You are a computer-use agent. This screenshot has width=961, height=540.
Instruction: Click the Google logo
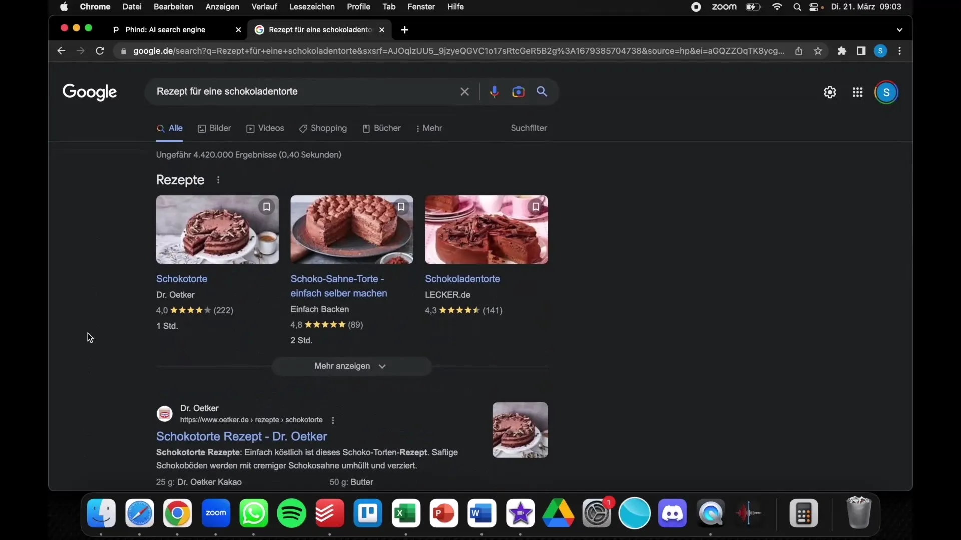(x=90, y=92)
